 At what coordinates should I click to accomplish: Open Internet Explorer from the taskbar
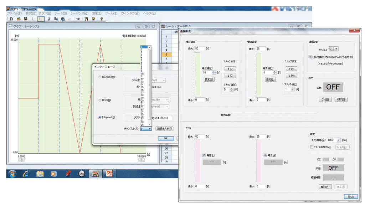(26, 174)
